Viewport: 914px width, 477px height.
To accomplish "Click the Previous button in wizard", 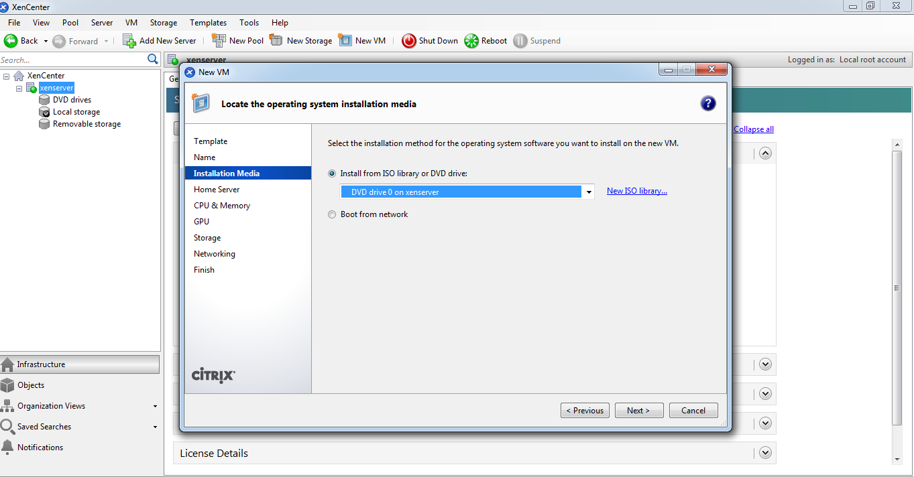I will (585, 411).
